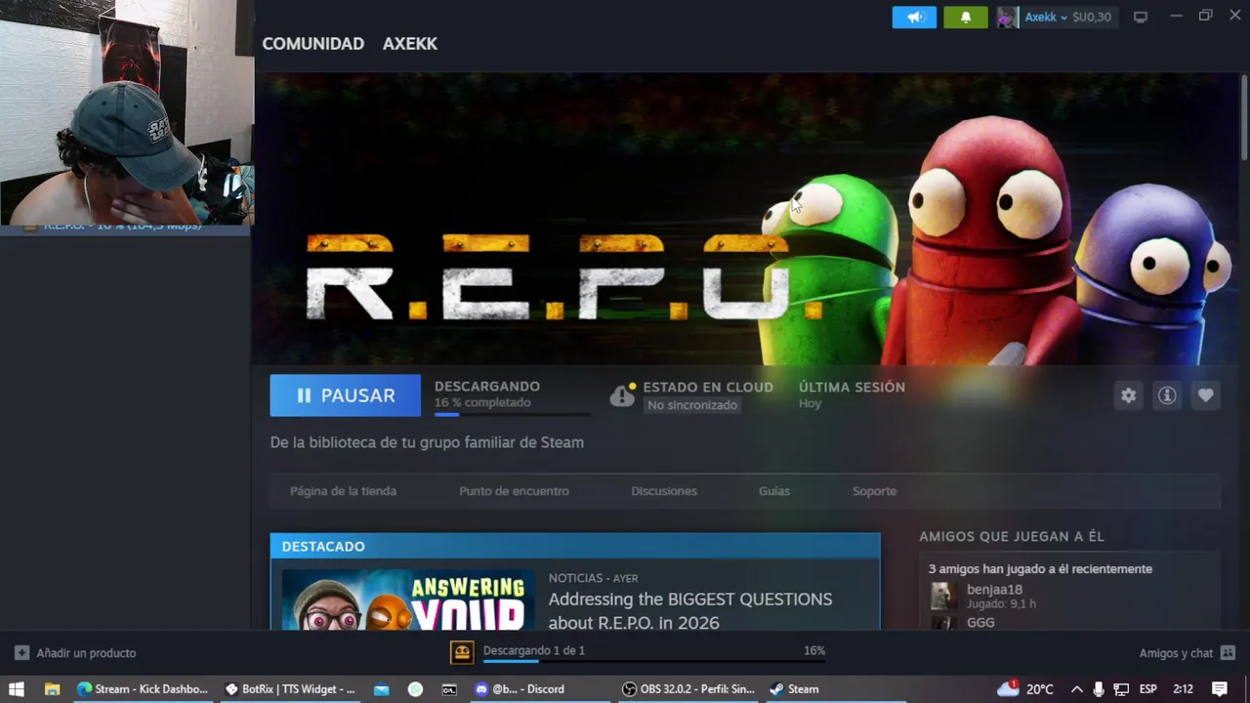
Task: Click 'De la biblioteca de tu grupo familiar' text
Action: click(x=427, y=442)
